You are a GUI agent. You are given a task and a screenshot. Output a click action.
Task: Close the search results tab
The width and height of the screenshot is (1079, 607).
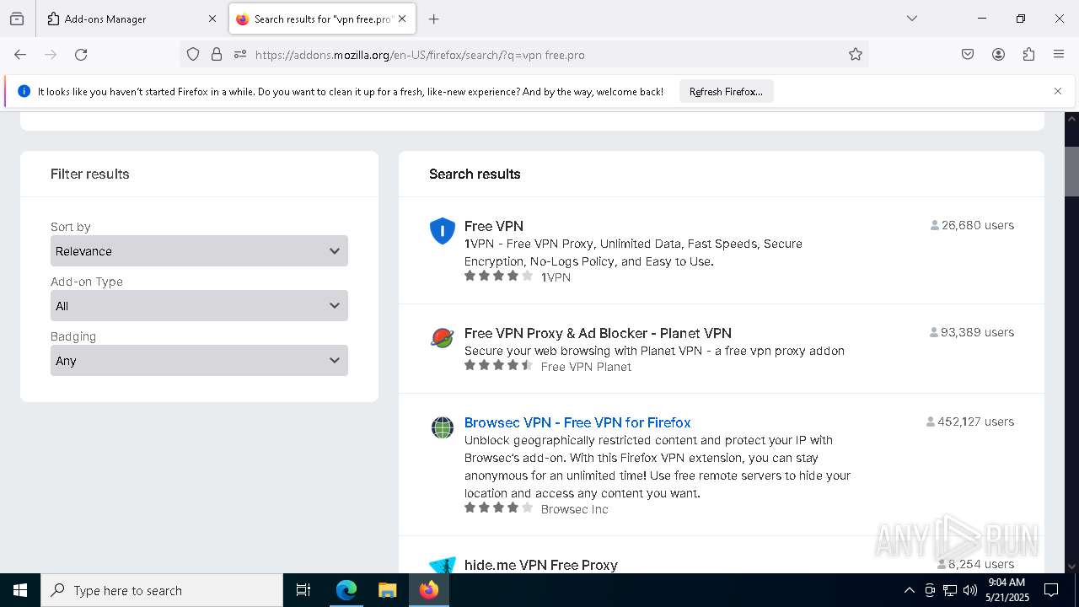402,19
